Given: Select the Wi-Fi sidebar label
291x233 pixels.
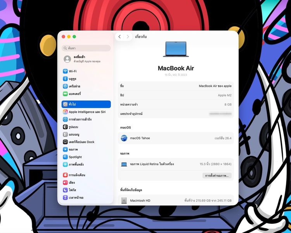Looking at the screenshot, I should pyautogui.click(x=73, y=71).
